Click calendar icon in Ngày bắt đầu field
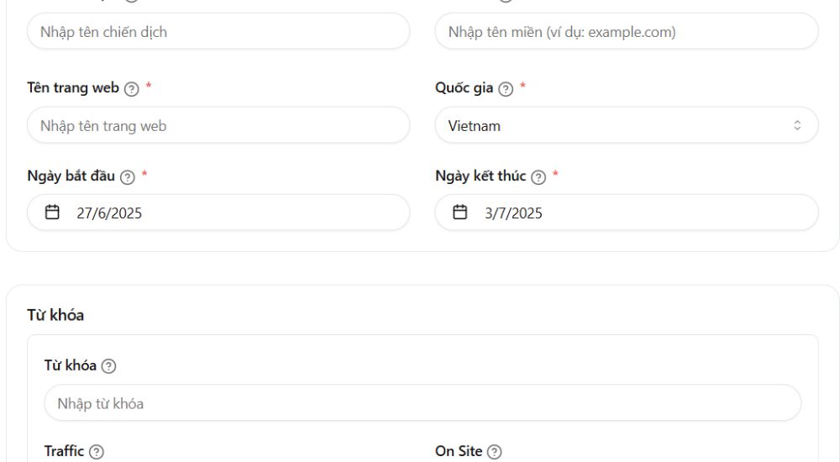 (52, 213)
